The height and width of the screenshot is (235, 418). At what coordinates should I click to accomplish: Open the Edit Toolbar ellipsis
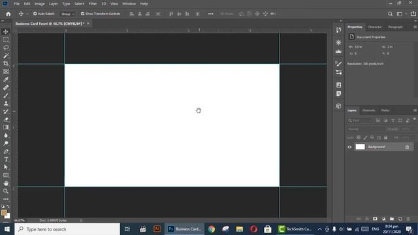coord(6,199)
